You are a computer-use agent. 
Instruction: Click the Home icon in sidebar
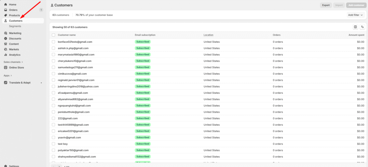(5, 4)
